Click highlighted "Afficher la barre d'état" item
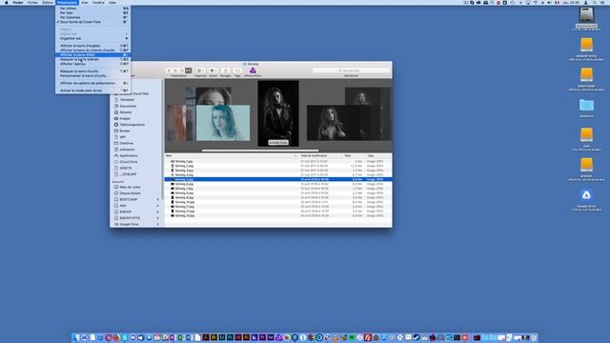 92,55
